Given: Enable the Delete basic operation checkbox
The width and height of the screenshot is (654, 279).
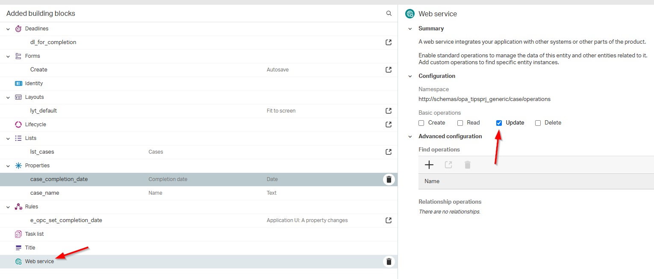Looking at the screenshot, I should coord(538,123).
